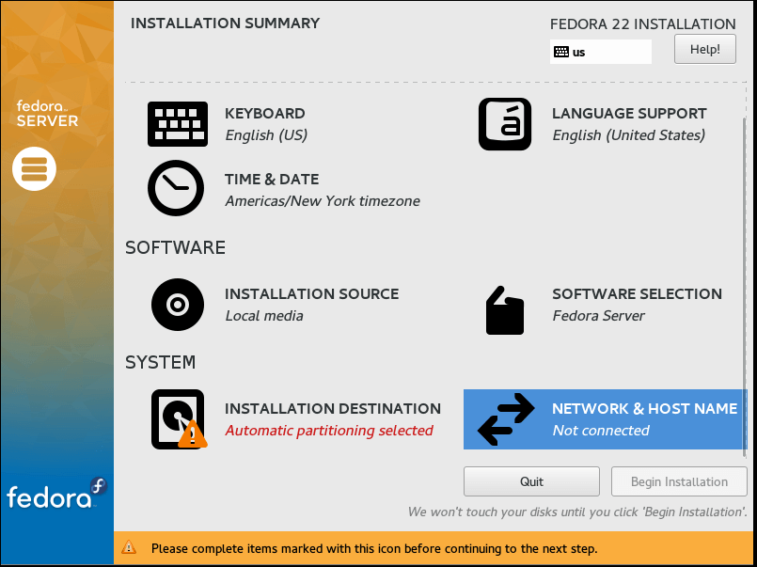This screenshot has width=757, height=567.
Task: Select the KEYBOARD heading text
Action: pos(265,114)
